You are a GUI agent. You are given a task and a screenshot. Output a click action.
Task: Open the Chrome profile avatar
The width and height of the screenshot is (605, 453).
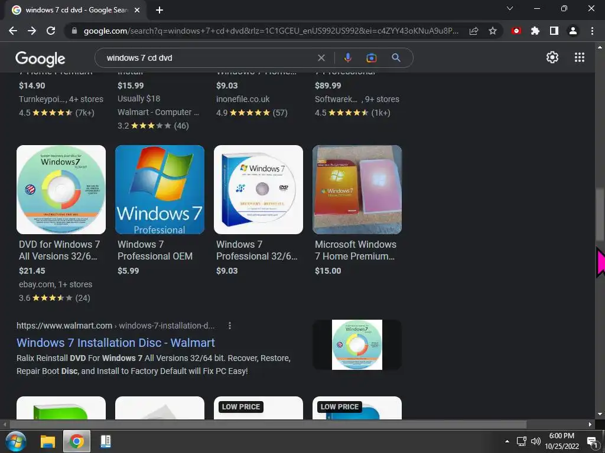tap(573, 31)
